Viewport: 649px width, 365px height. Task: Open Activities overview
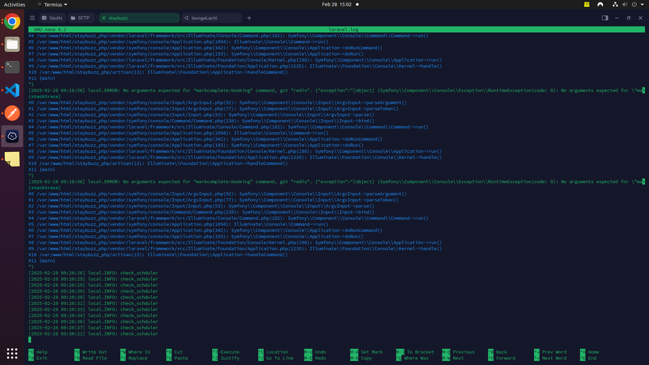pos(15,4)
